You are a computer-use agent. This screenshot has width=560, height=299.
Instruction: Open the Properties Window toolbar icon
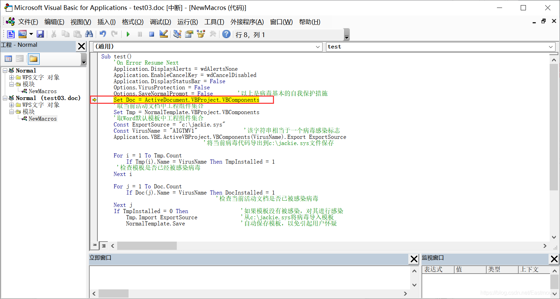pyautogui.click(x=189, y=34)
